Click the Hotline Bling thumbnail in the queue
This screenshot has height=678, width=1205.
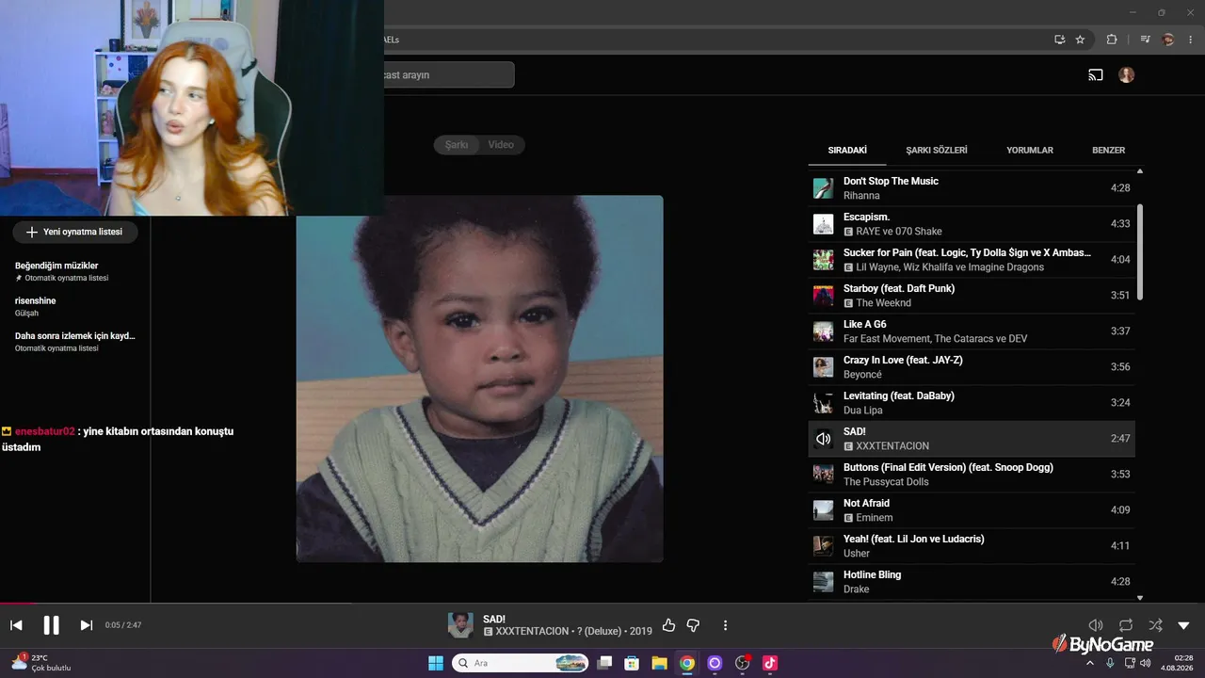[x=823, y=582]
